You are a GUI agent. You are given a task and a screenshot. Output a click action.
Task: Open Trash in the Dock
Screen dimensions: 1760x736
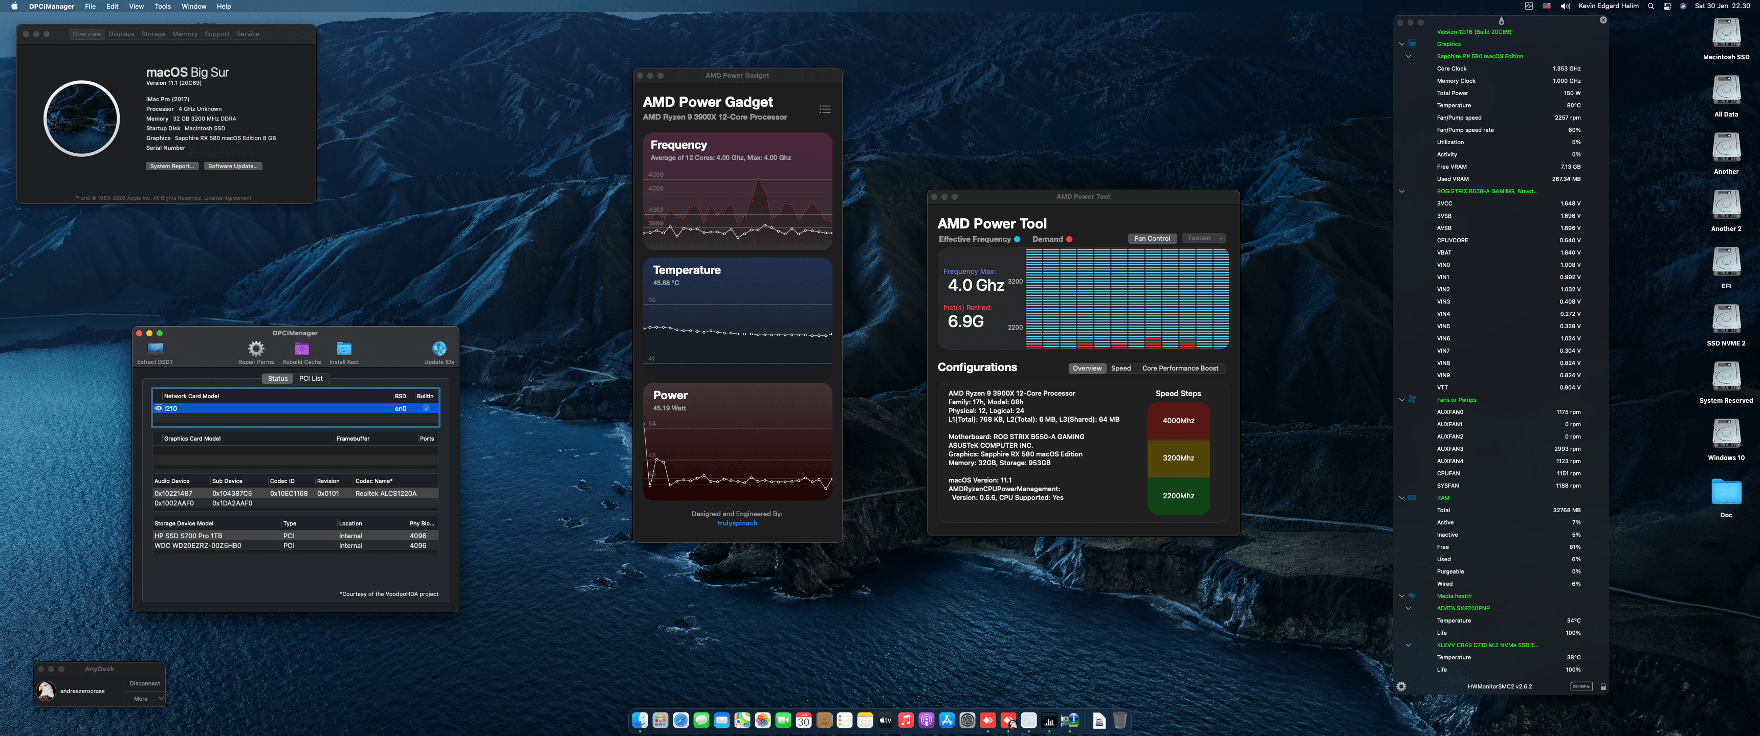pyautogui.click(x=1119, y=720)
